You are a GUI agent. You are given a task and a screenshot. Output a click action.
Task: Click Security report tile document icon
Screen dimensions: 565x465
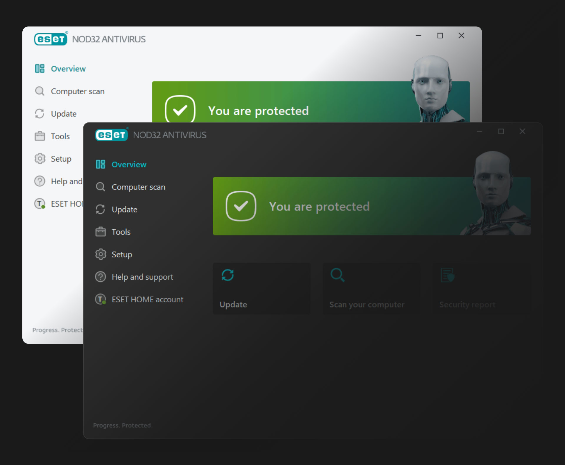(448, 275)
